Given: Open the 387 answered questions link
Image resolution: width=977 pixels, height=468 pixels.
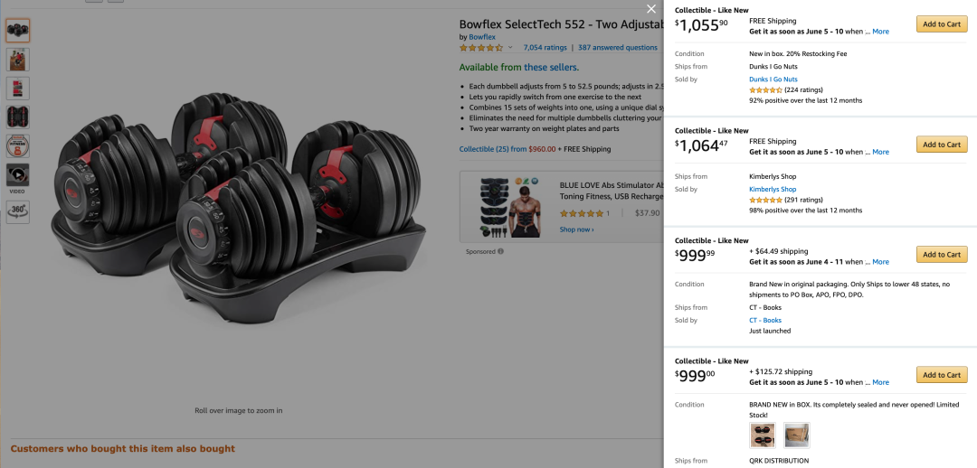Looking at the screenshot, I should pos(618,47).
